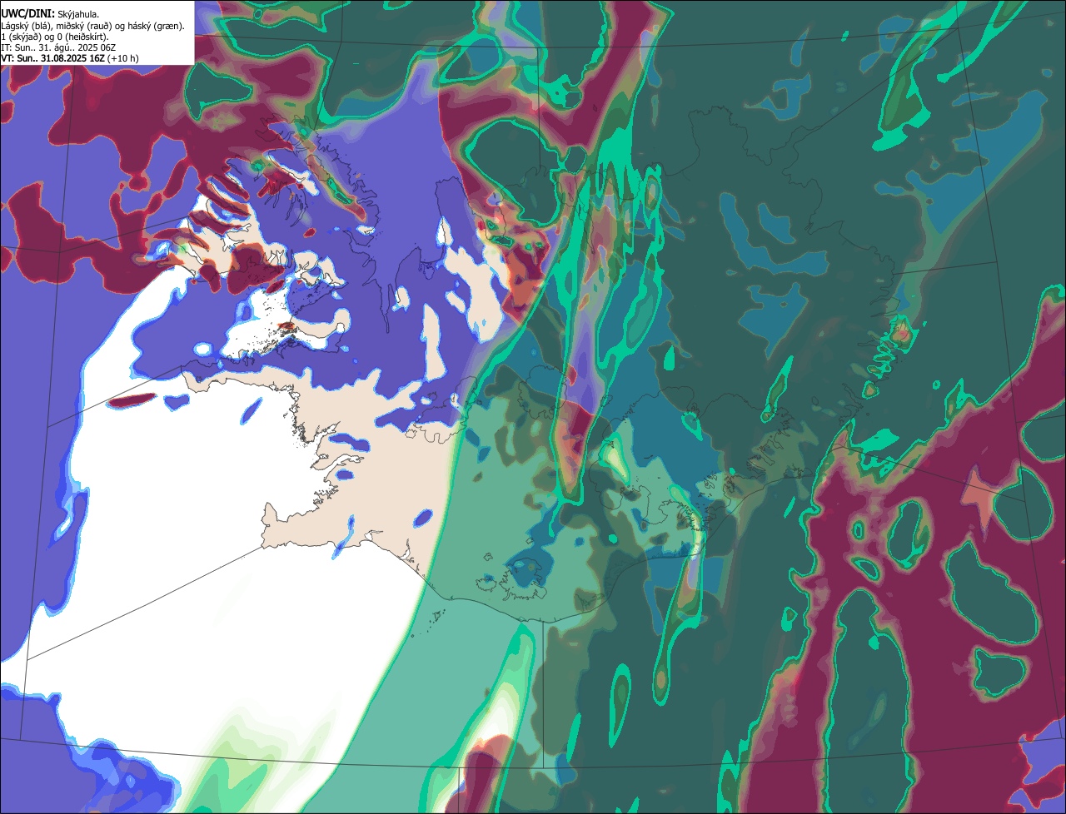The height and width of the screenshot is (814, 1066).
Task: Click the 'UWC/DINI: Skýjahula.' title line
Action: 50,13
